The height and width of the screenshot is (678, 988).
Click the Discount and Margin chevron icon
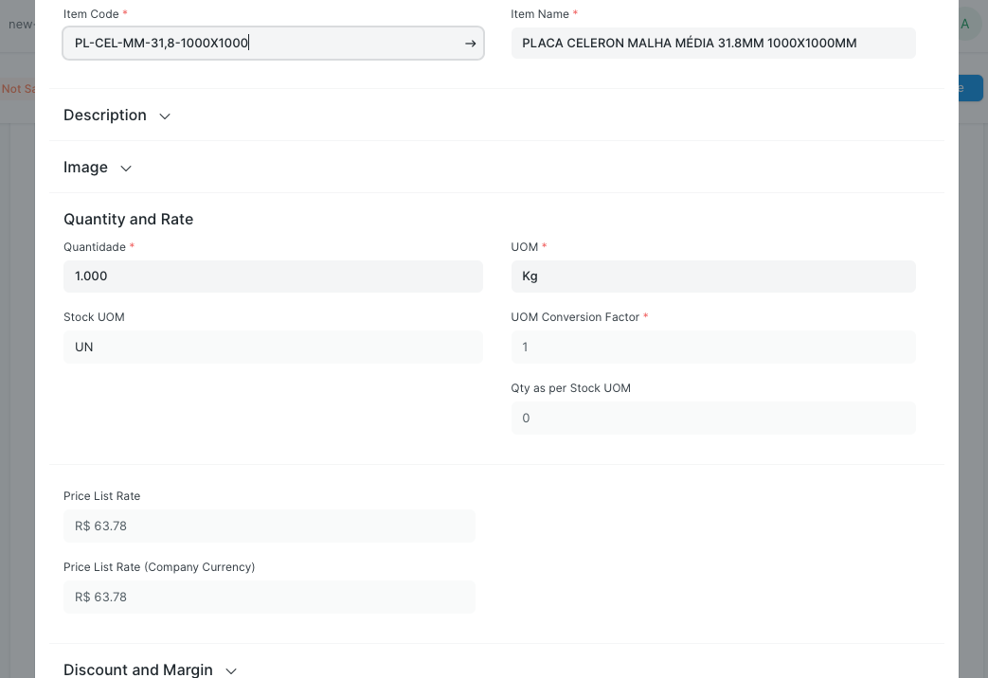click(231, 671)
